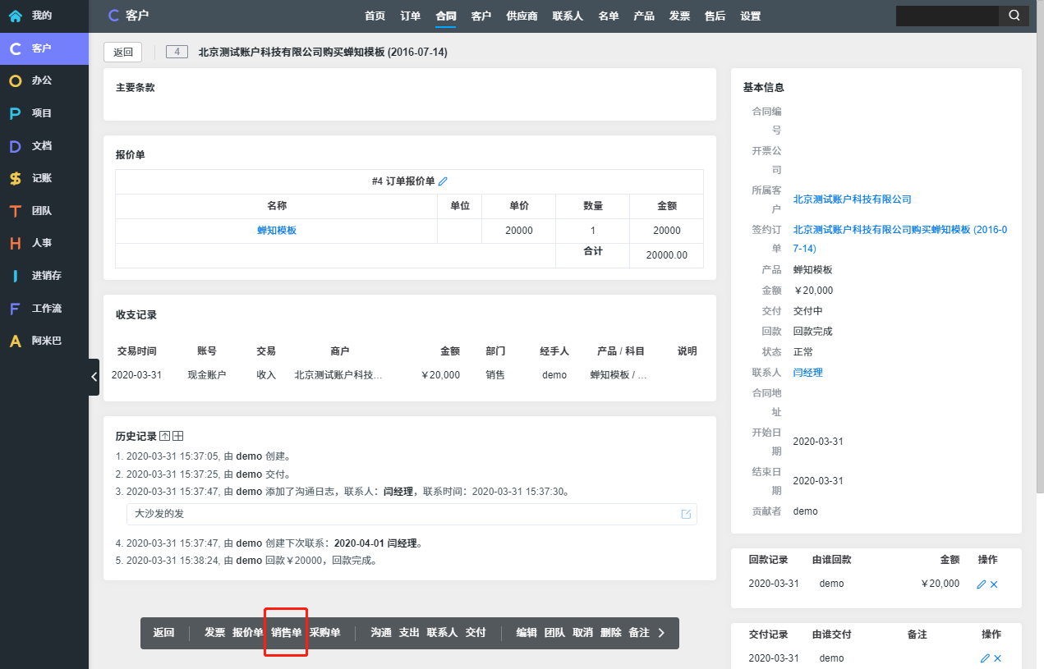The height and width of the screenshot is (669, 1044).
Task: Toggle history detail expand plus icon
Action: coord(177,436)
